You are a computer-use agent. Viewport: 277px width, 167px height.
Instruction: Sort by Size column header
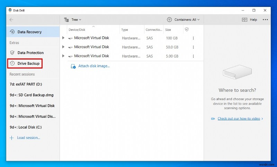173,30
